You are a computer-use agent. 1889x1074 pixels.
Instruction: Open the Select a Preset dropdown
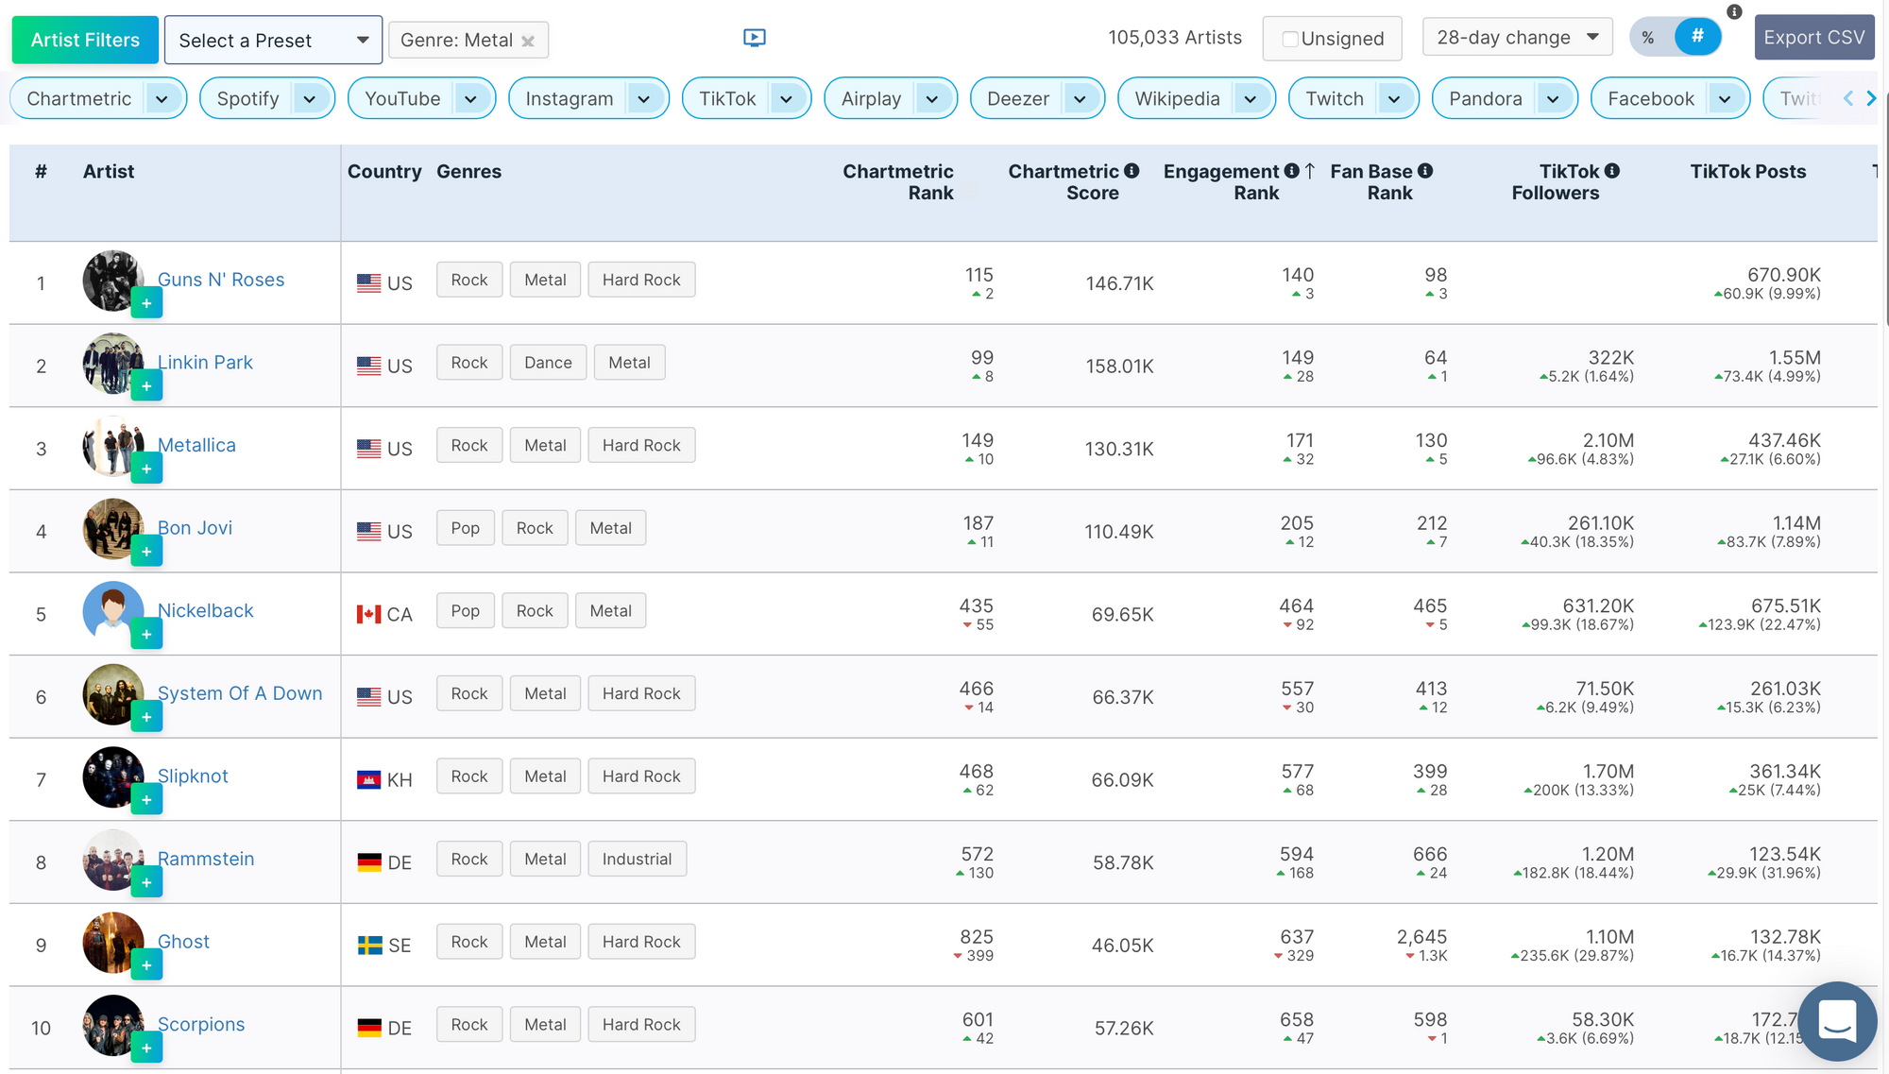[x=273, y=40]
